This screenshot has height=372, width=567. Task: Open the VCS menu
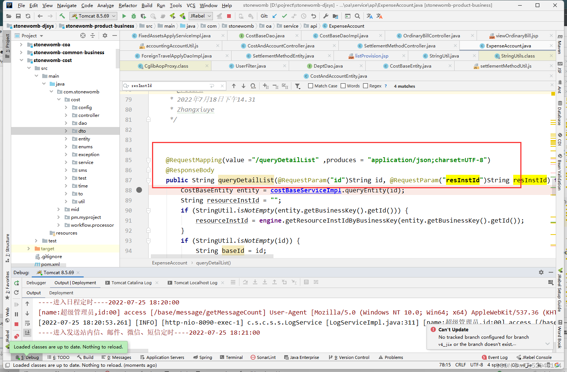click(x=191, y=5)
